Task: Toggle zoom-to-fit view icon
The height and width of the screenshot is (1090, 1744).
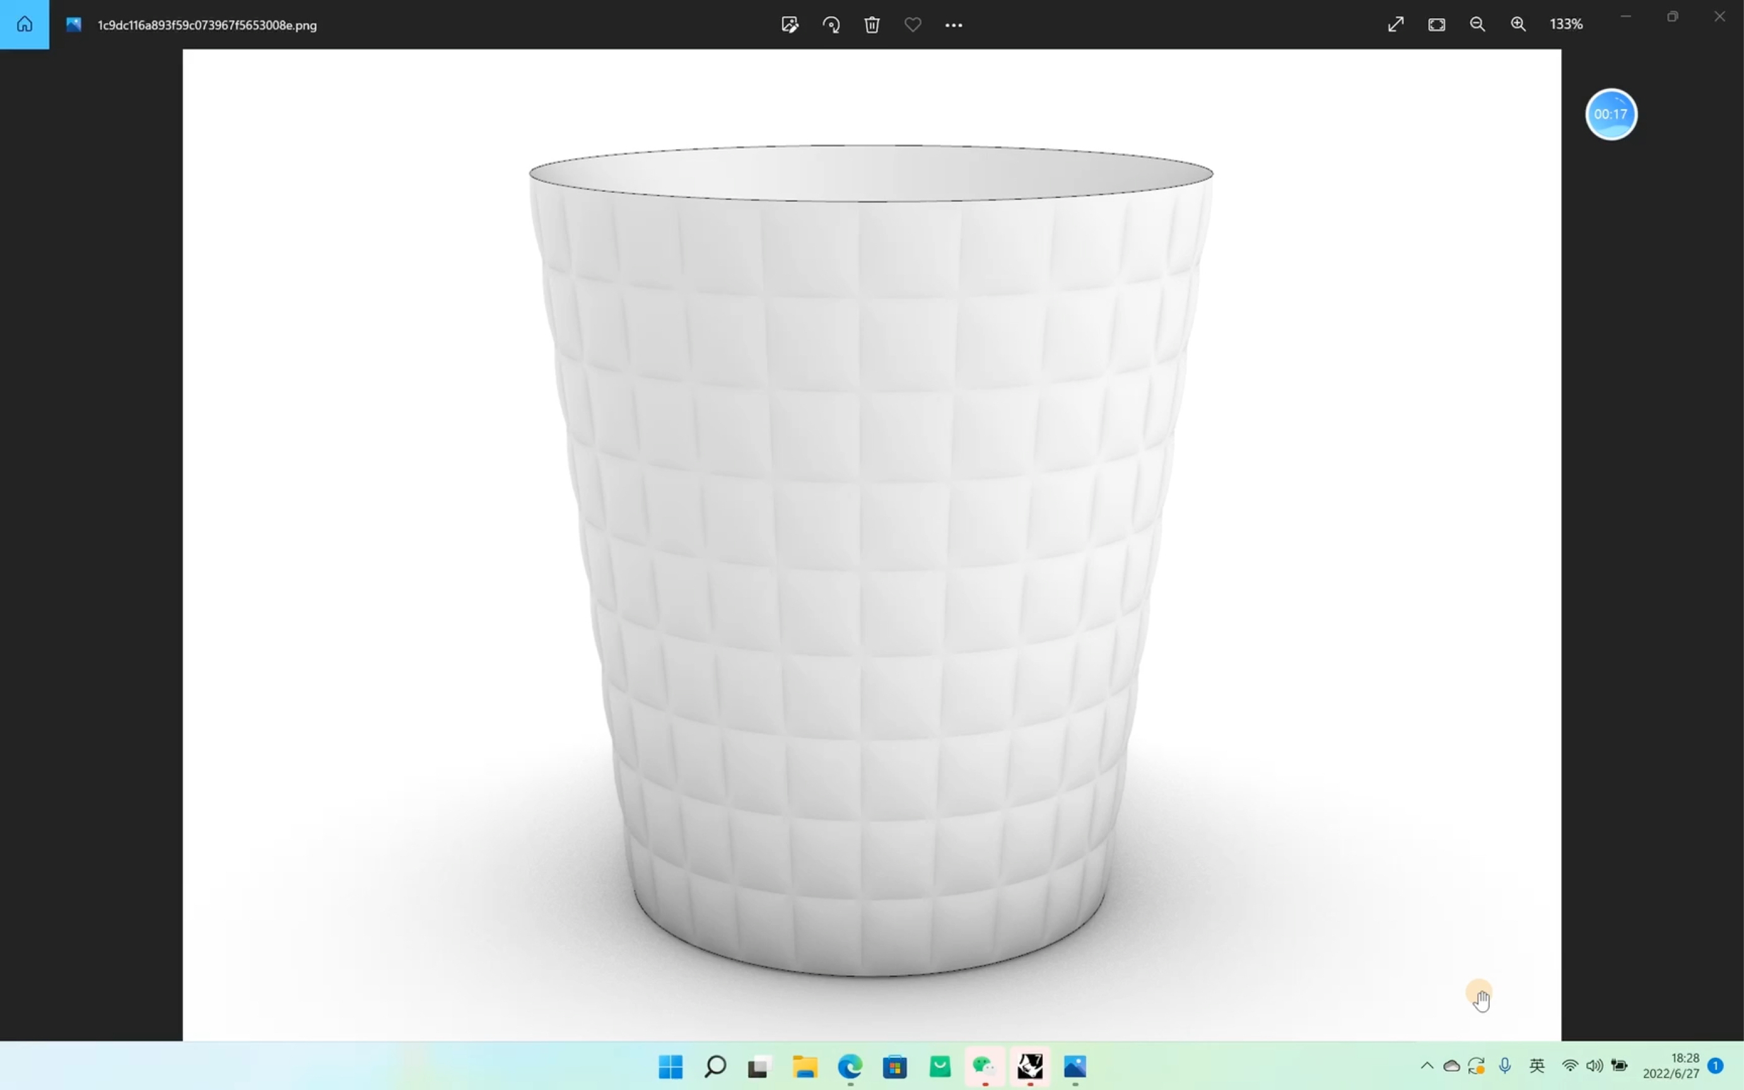Action: pos(1436,25)
